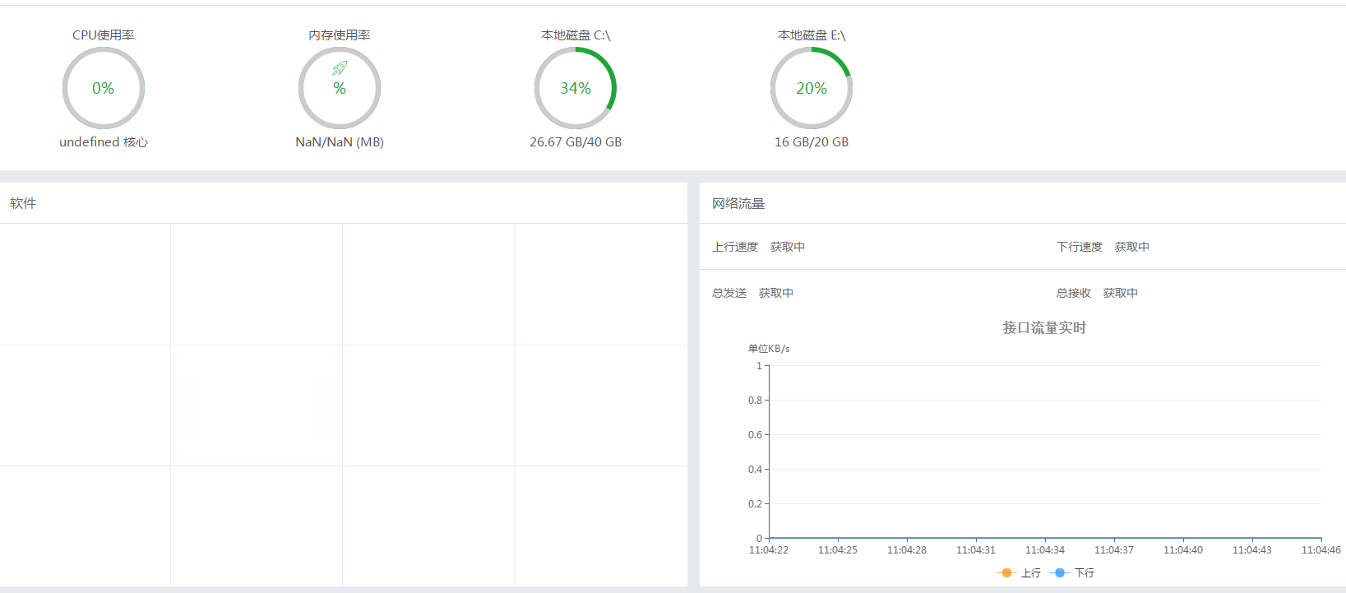The width and height of the screenshot is (1346, 593).
Task: Toggle the 下行 legend series
Action: pos(1072,572)
